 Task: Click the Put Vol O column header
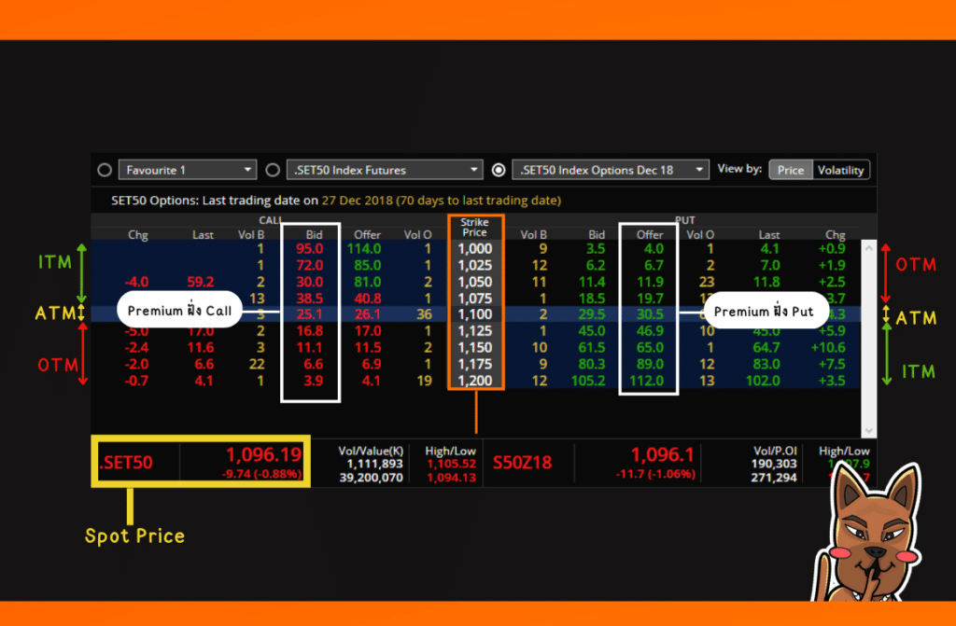(699, 234)
